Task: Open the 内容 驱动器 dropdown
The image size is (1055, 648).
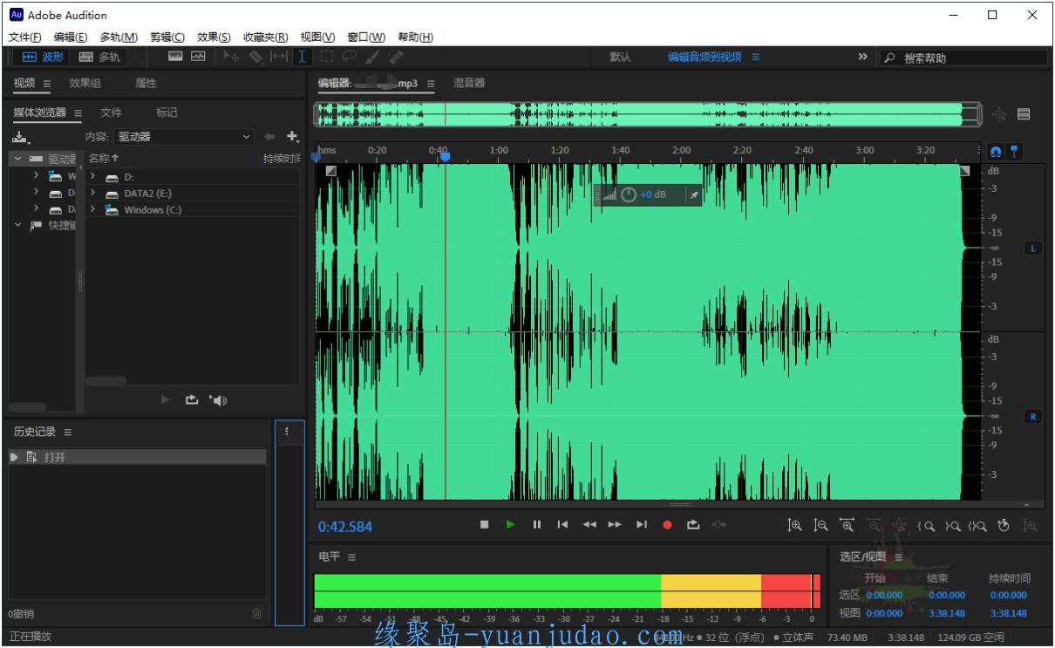Action: (x=184, y=137)
